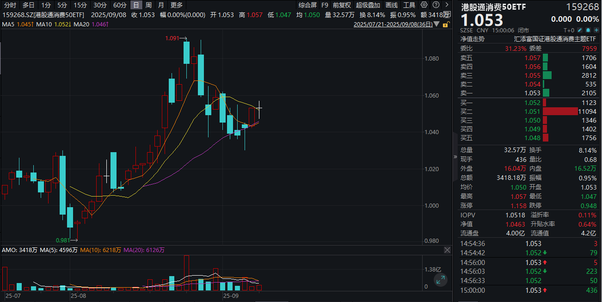Toggle 综合屏 composite screen view
602x302 pixels.
307,5
